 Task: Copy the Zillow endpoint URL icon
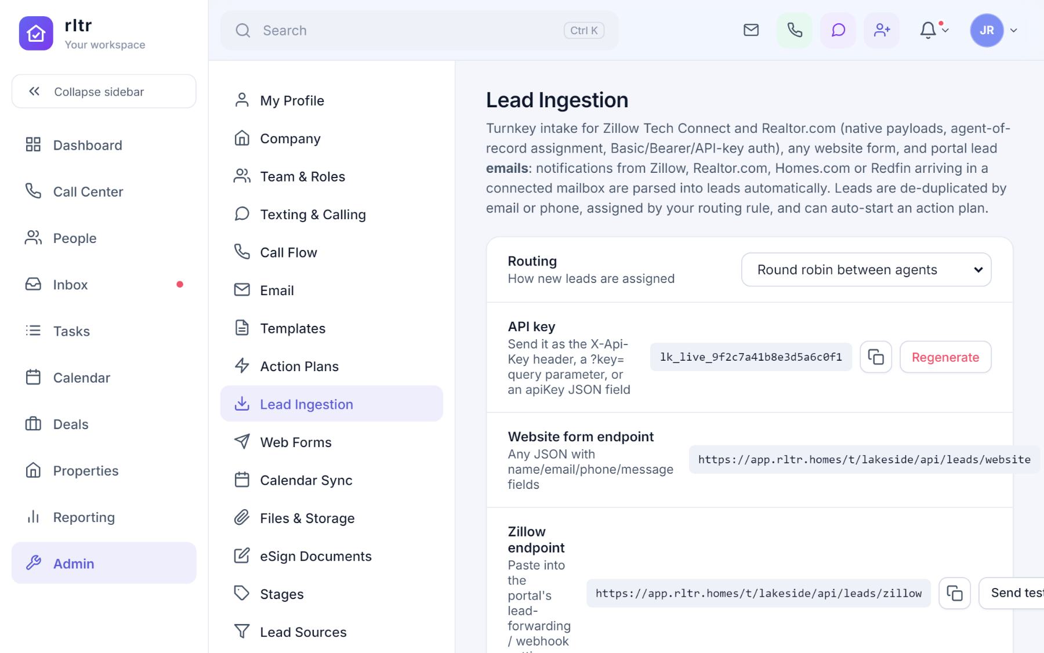955,593
